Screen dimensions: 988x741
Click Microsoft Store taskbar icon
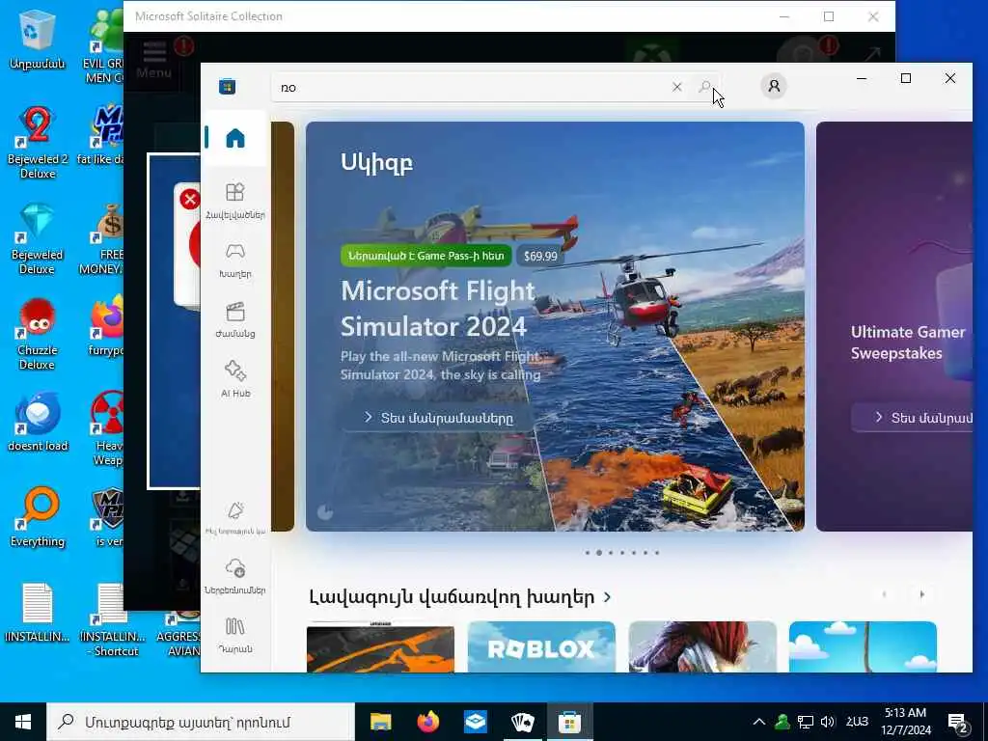[569, 722]
